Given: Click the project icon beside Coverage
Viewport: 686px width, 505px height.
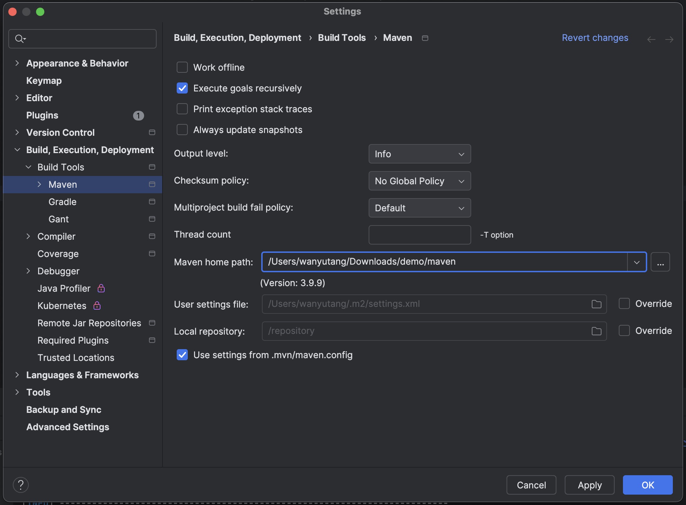Looking at the screenshot, I should [152, 254].
